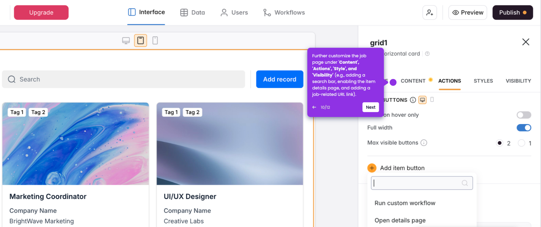Select mobile icon next to BUTTONS heading
This screenshot has height=227, width=541.
click(x=432, y=100)
